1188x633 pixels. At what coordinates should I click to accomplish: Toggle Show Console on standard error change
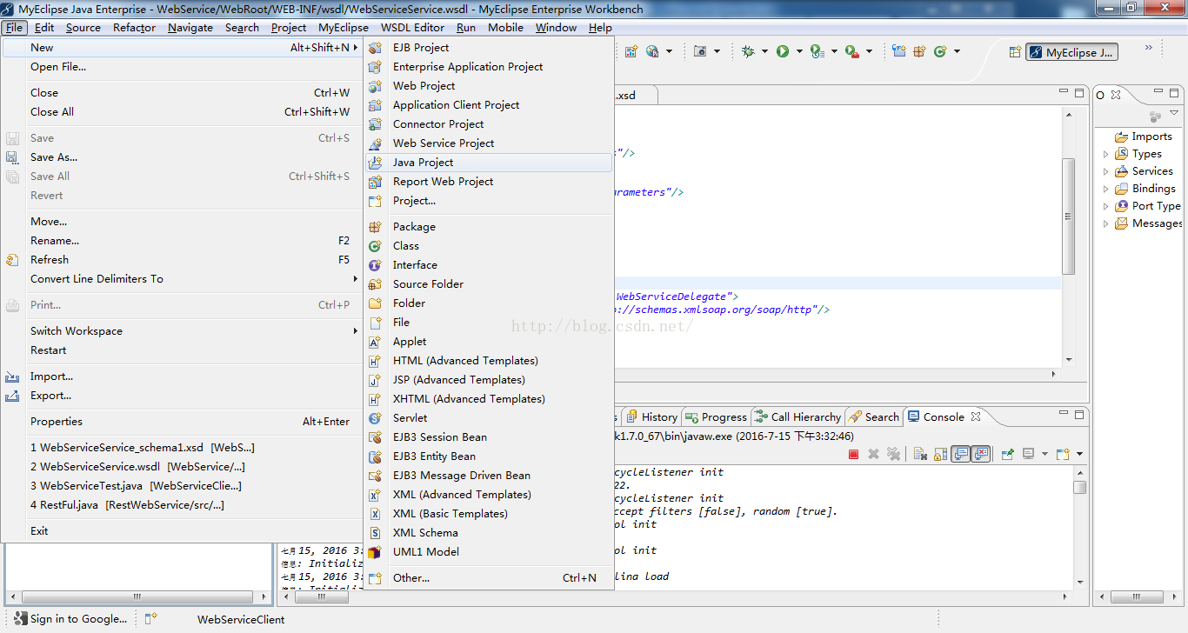click(981, 454)
